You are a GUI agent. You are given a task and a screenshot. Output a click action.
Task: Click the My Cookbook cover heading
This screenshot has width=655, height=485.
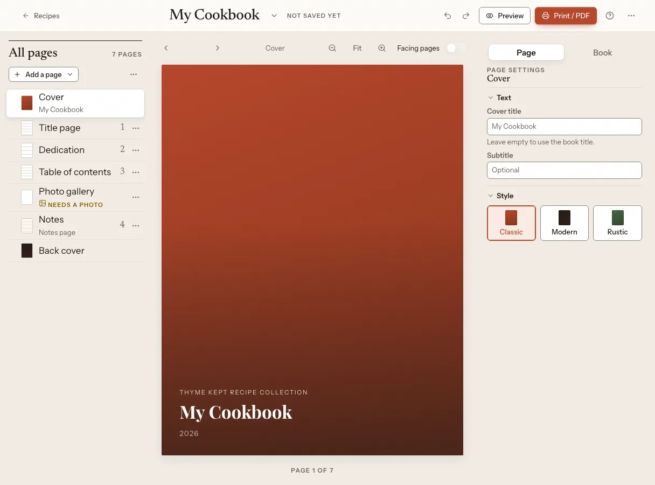[x=236, y=412]
